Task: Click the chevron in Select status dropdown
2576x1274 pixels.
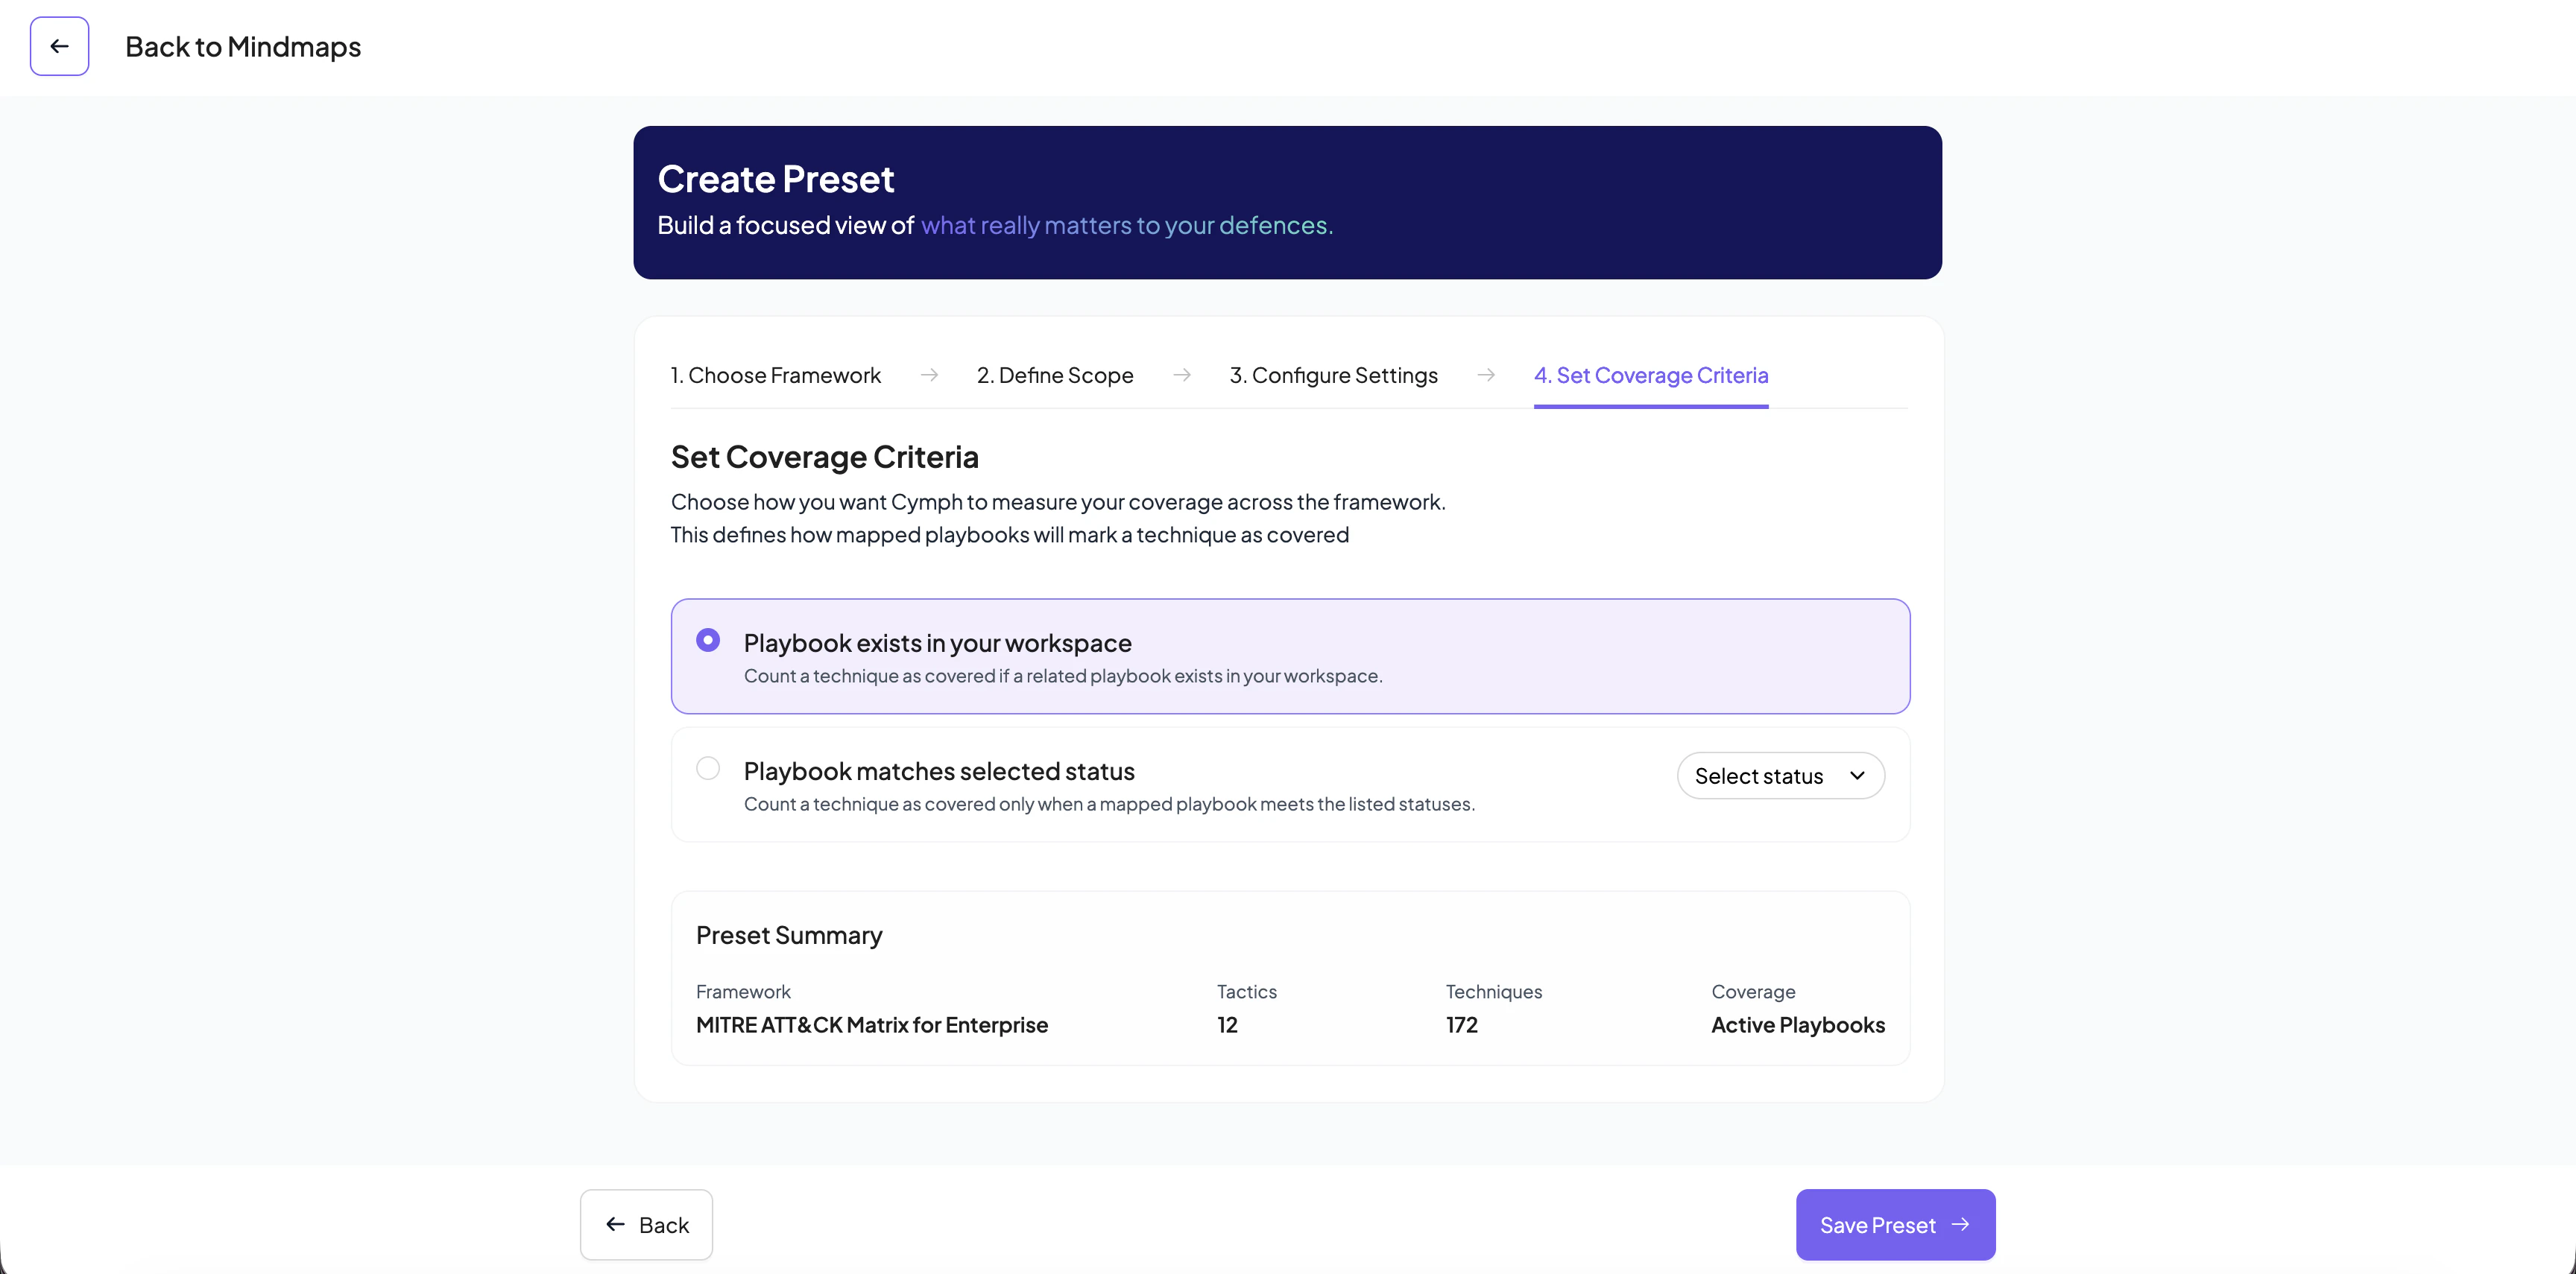Action: click(1857, 776)
